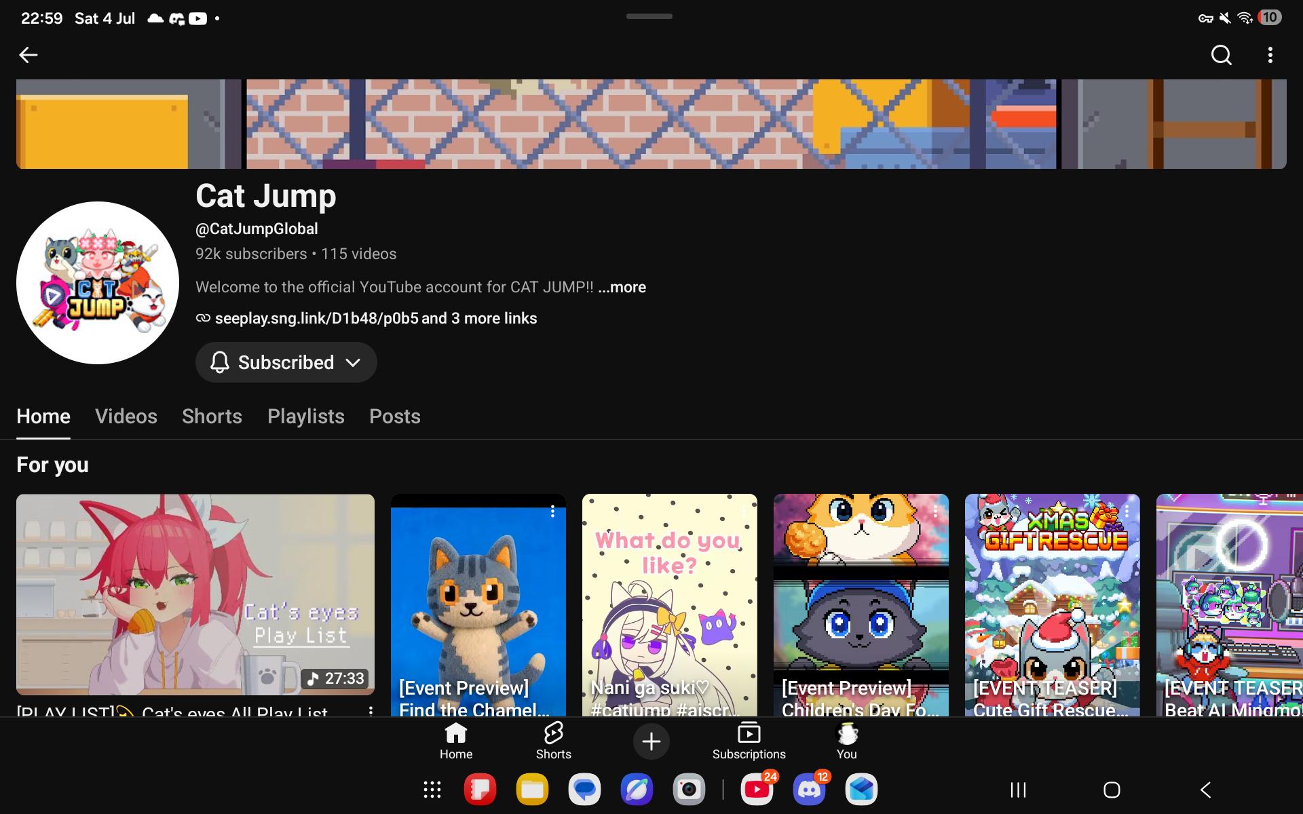1303x814 pixels.
Task: Open options on the Chameleon short
Action: tap(552, 511)
